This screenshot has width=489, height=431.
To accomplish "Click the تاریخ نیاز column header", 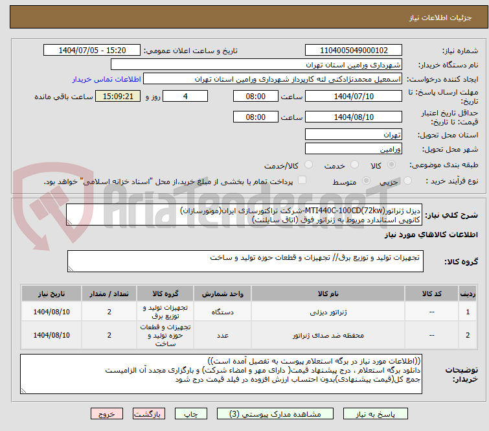I will (51, 294).
